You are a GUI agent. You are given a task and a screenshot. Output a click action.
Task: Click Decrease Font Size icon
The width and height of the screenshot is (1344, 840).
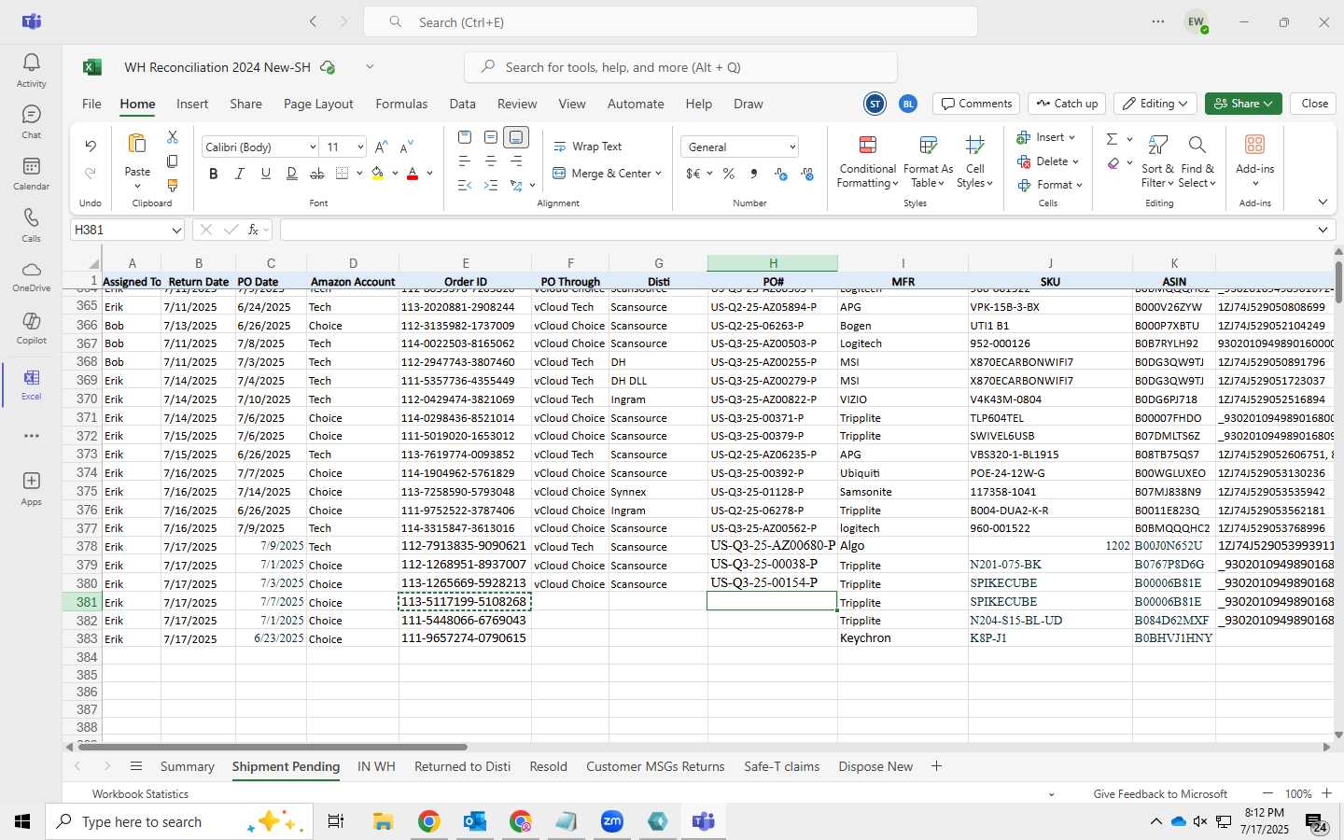tap(406, 147)
